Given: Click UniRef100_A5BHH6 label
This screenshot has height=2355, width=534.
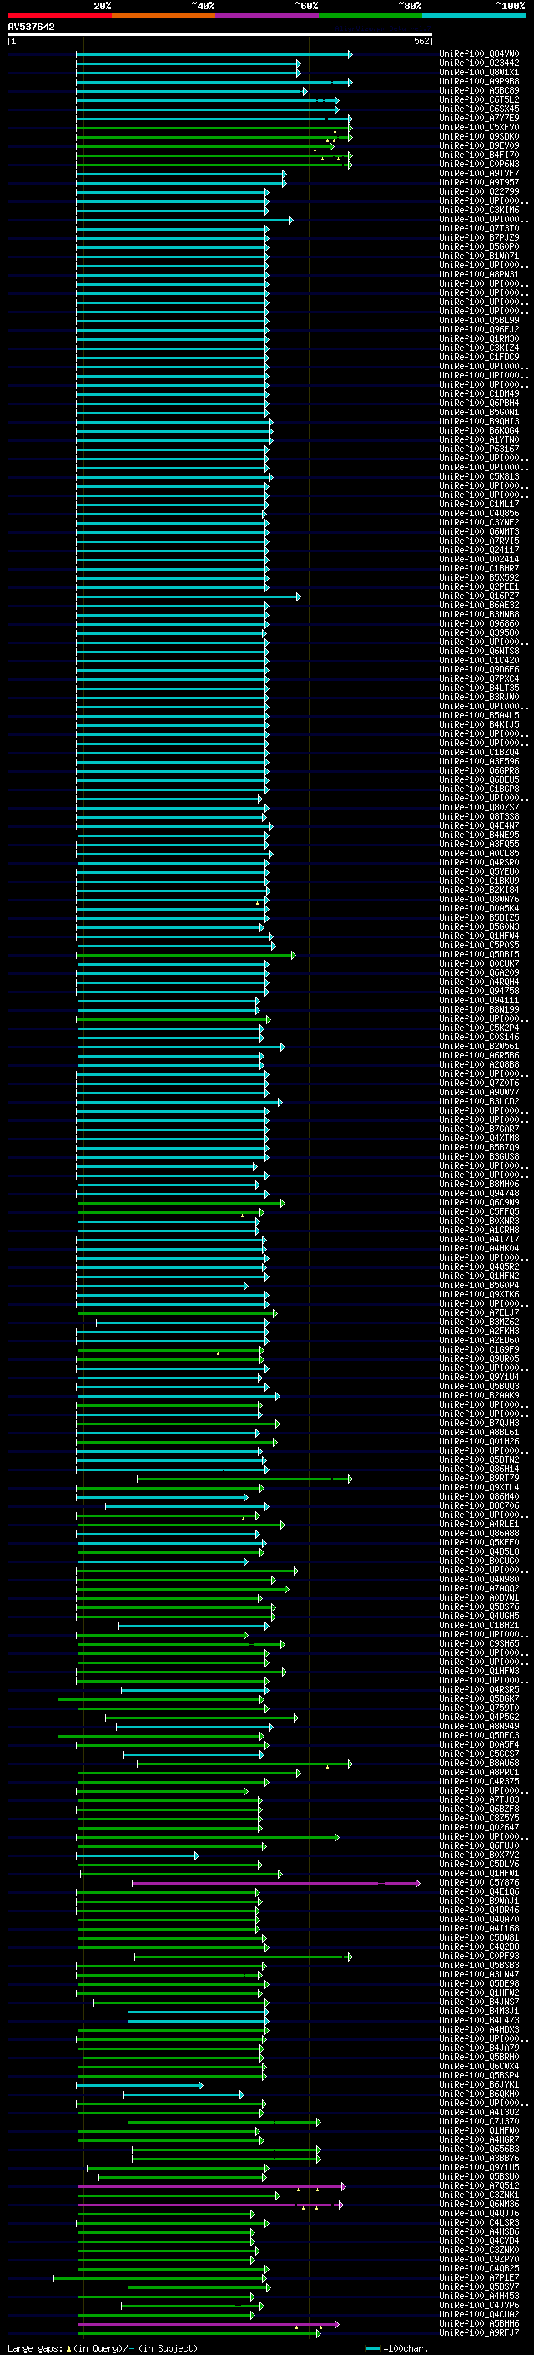Looking at the screenshot, I should [x=479, y=2324].
